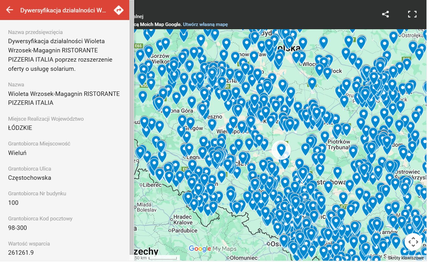Click the support value 261261.9
Screen dimensions: 429x262
click(21, 253)
